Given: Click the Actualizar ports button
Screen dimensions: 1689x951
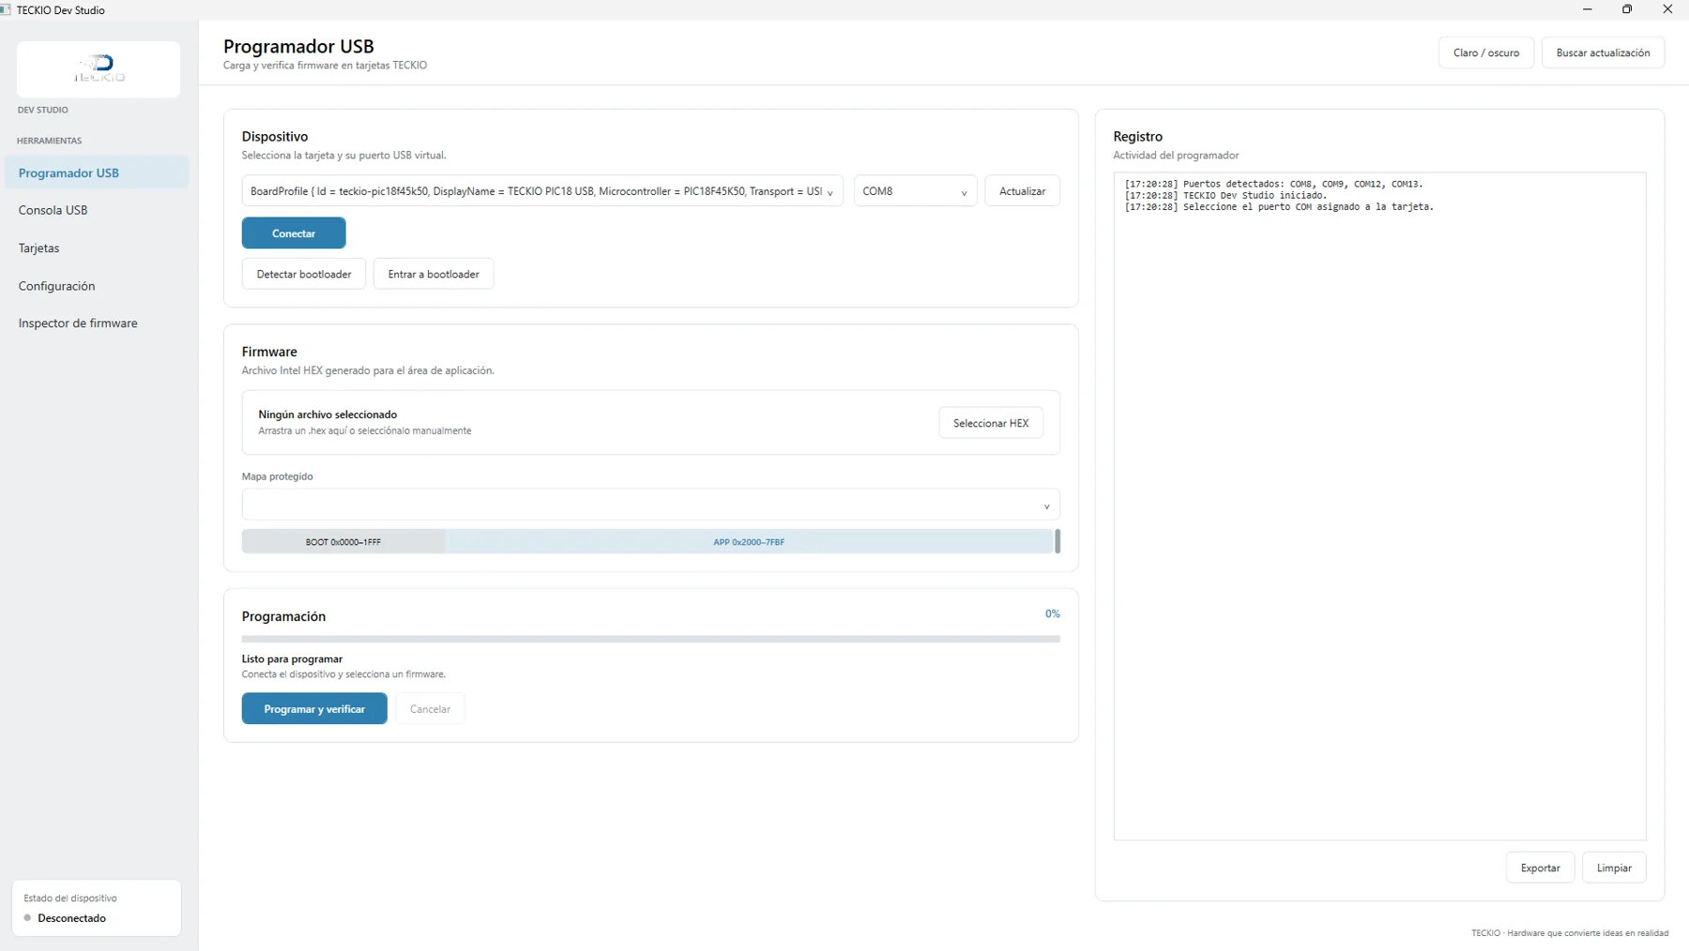Looking at the screenshot, I should 1022,191.
